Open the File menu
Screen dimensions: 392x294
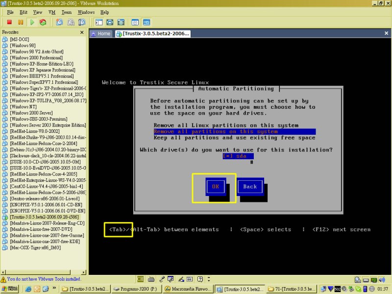(x=10, y=12)
